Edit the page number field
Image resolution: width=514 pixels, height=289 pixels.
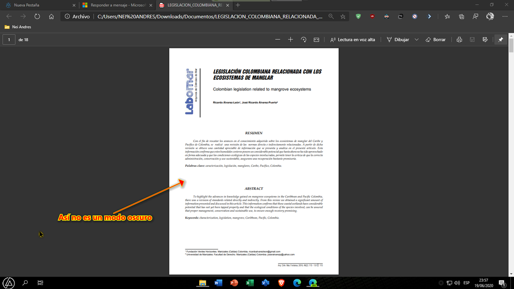coord(9,40)
